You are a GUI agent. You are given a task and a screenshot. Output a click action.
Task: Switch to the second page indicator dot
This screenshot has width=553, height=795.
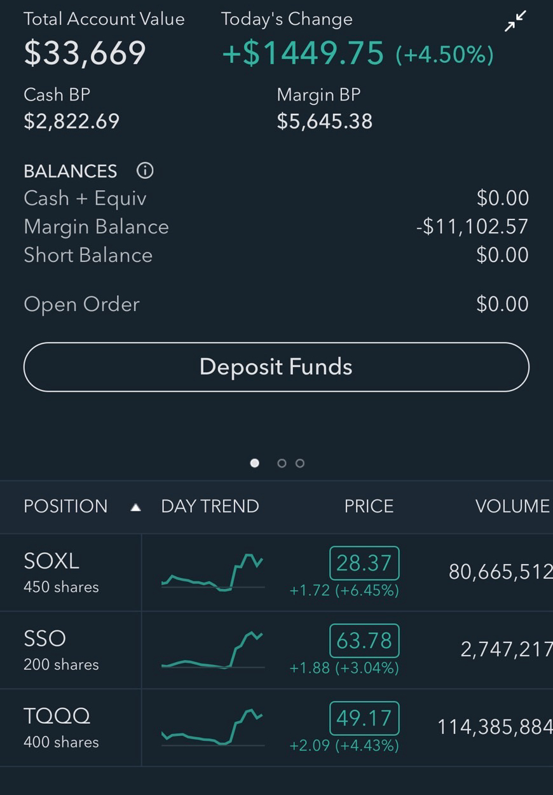[282, 463]
